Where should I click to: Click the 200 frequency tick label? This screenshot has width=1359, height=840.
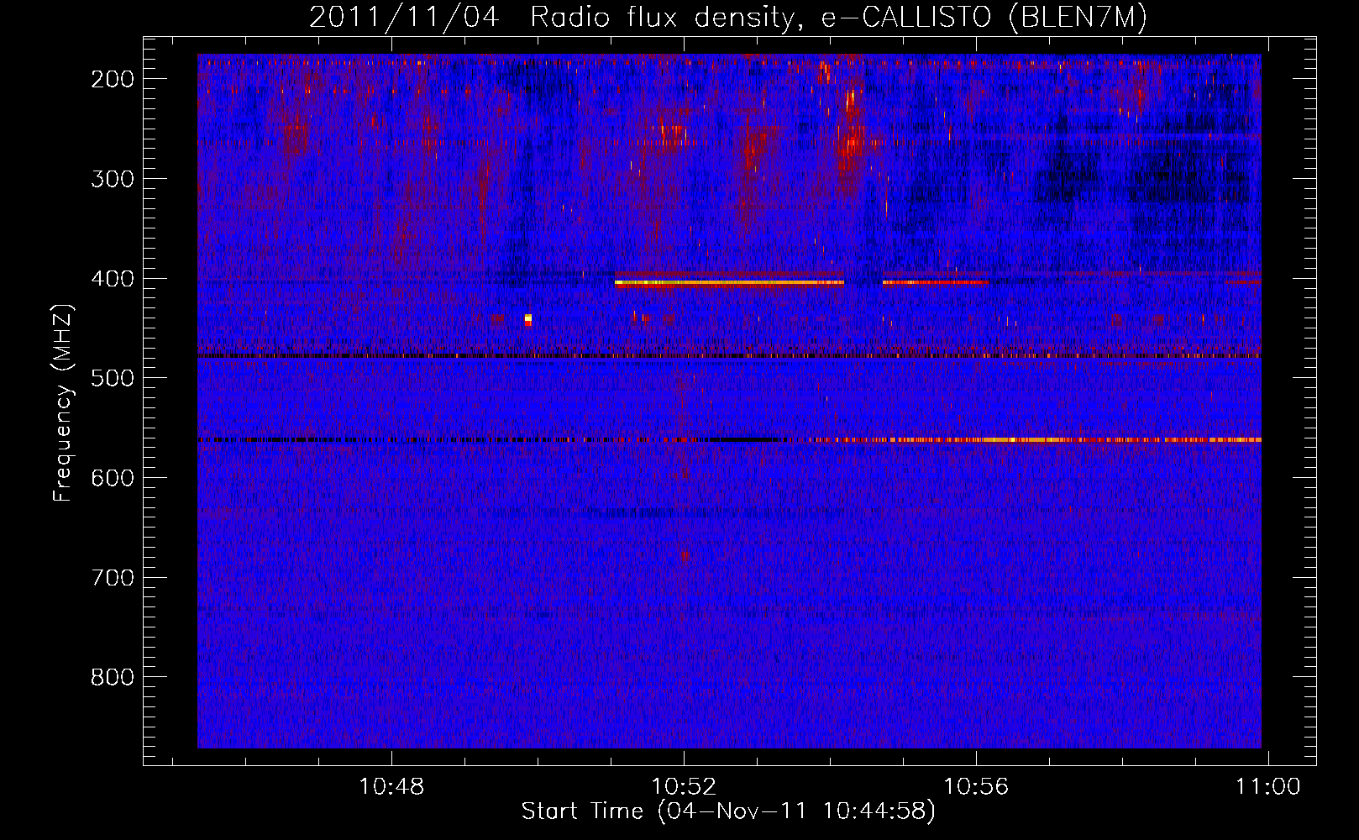(112, 79)
